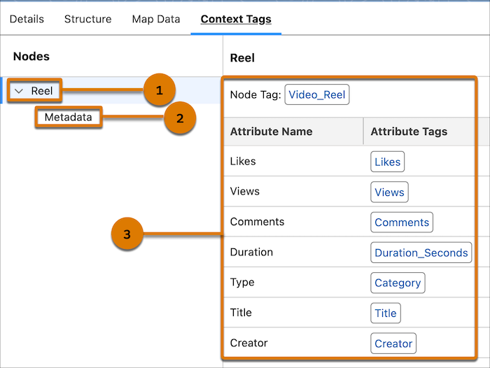Click the Likes attribute tag
The width and height of the screenshot is (490, 368).
pyautogui.click(x=387, y=162)
